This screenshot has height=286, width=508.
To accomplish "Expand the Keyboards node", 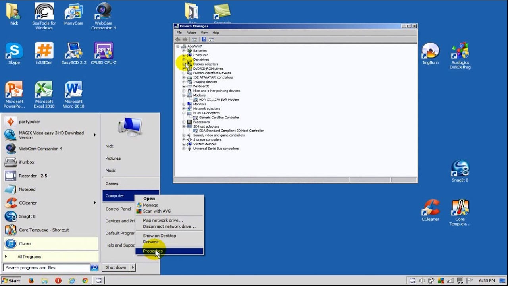I will [184, 86].
